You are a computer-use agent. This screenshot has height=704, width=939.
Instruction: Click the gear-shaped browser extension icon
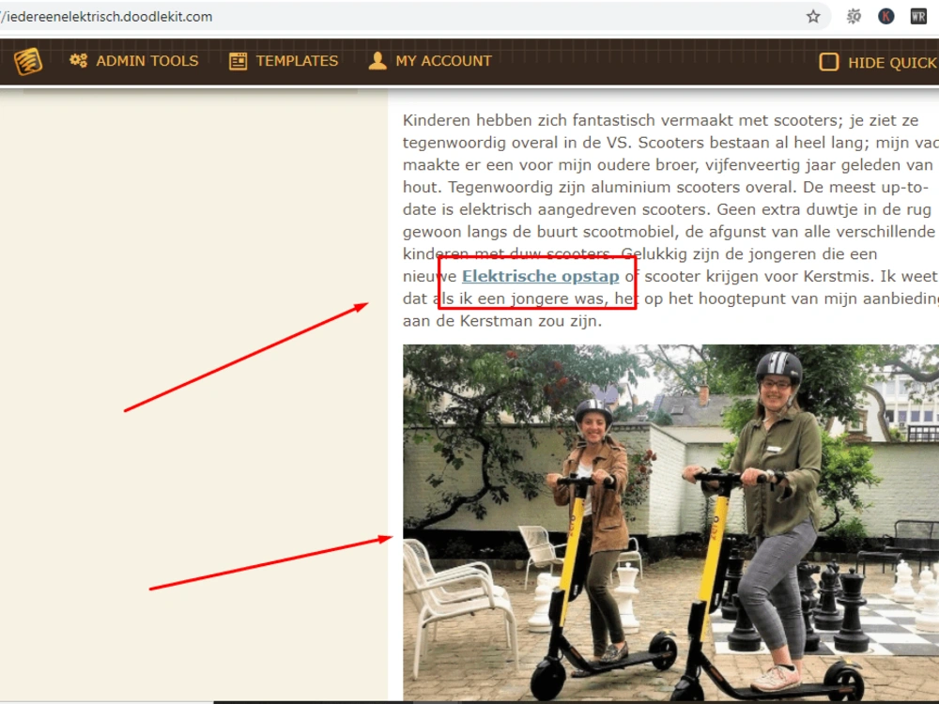coord(854,16)
